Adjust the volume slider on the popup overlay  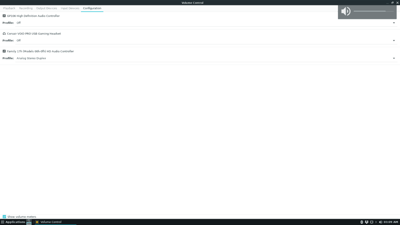click(373, 11)
